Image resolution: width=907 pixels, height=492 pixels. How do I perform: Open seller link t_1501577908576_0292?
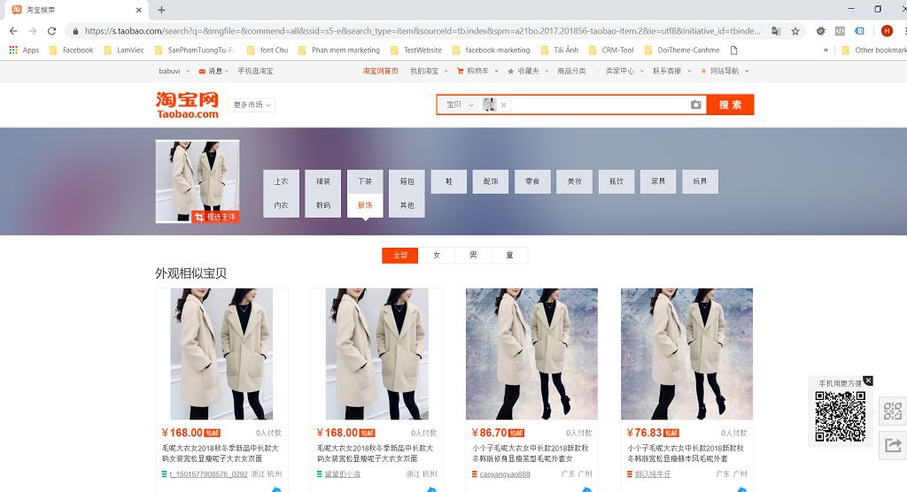coord(208,474)
